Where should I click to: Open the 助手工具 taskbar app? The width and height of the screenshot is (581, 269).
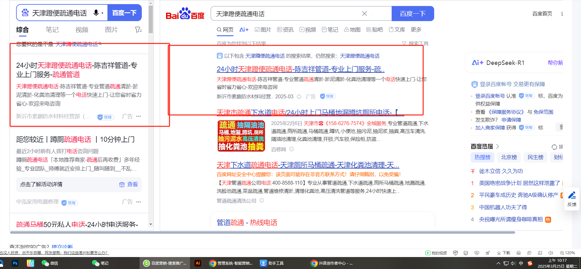pyautogui.click(x=272, y=263)
